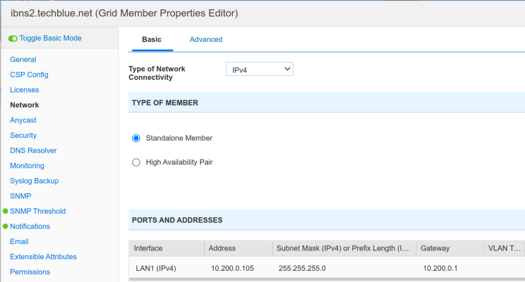Select the Basic tab

[152, 40]
